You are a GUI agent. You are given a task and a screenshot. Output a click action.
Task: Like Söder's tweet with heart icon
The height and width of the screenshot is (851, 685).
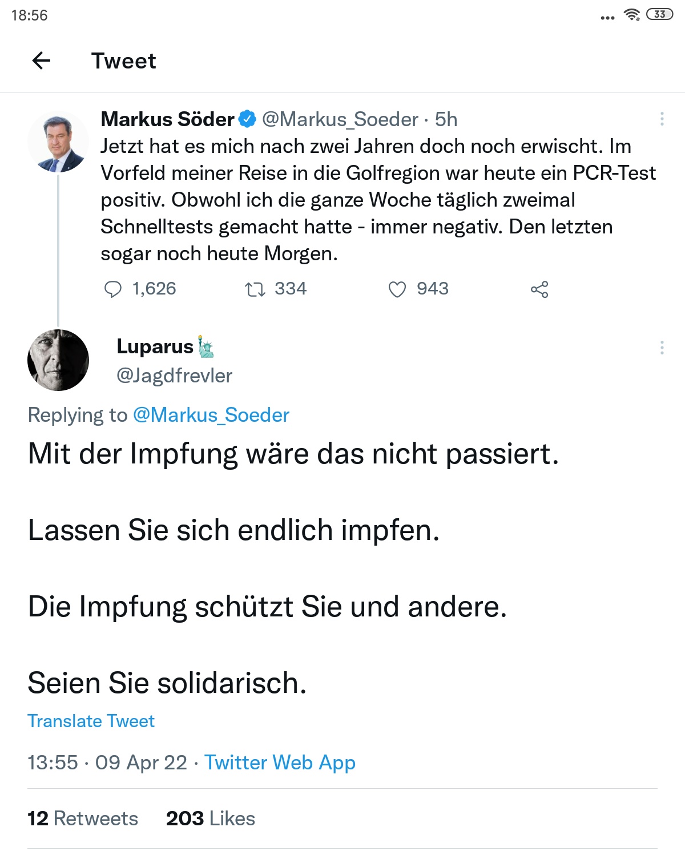[397, 289]
